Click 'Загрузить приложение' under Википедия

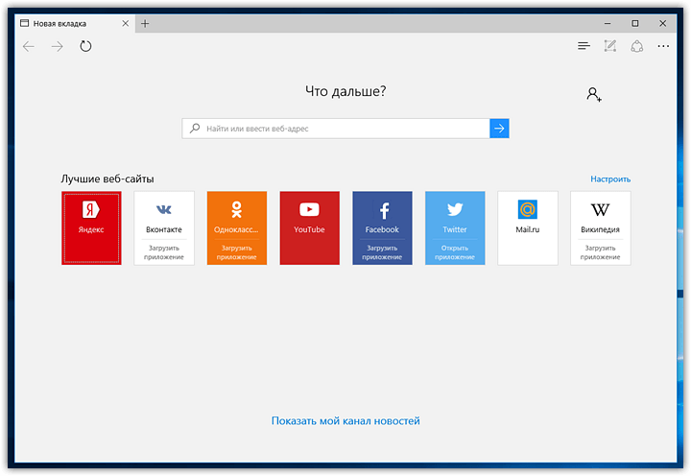pos(600,252)
